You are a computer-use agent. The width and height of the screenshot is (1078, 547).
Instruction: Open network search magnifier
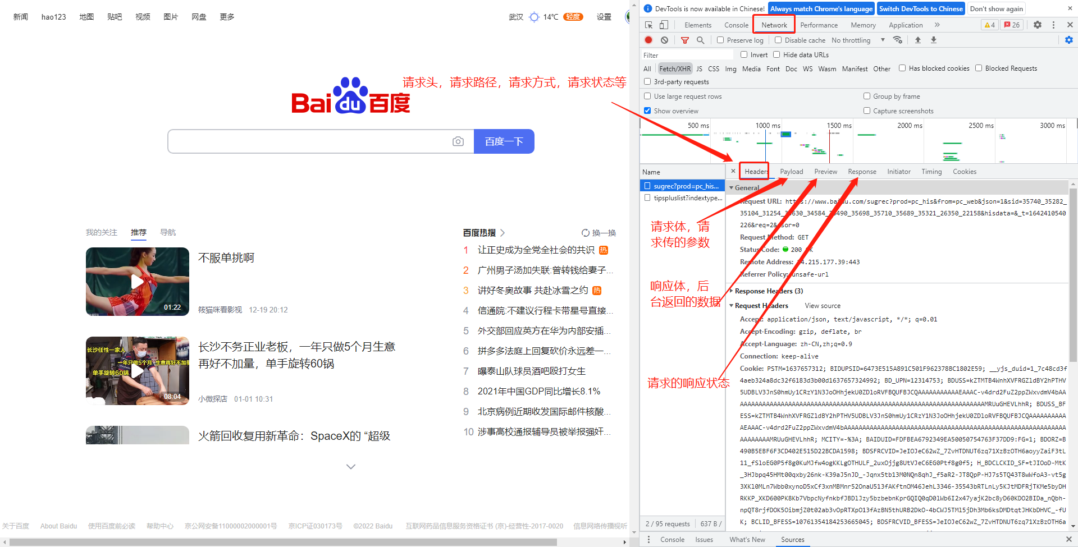[x=700, y=40]
